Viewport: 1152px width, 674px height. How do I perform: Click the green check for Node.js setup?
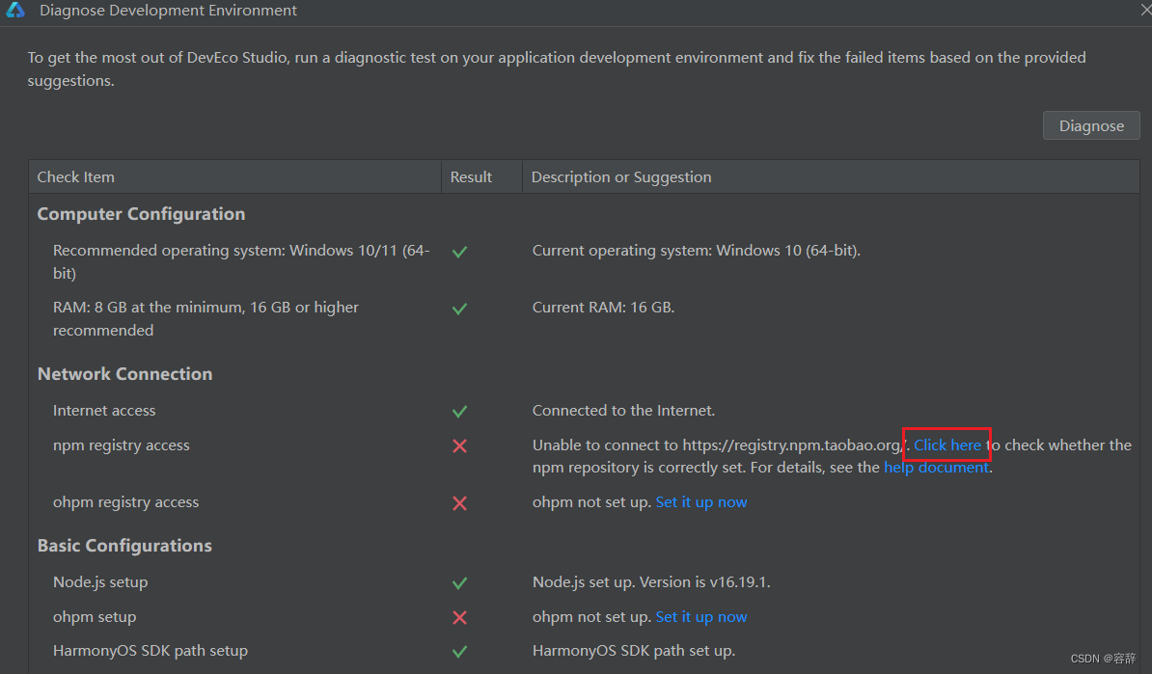460,583
